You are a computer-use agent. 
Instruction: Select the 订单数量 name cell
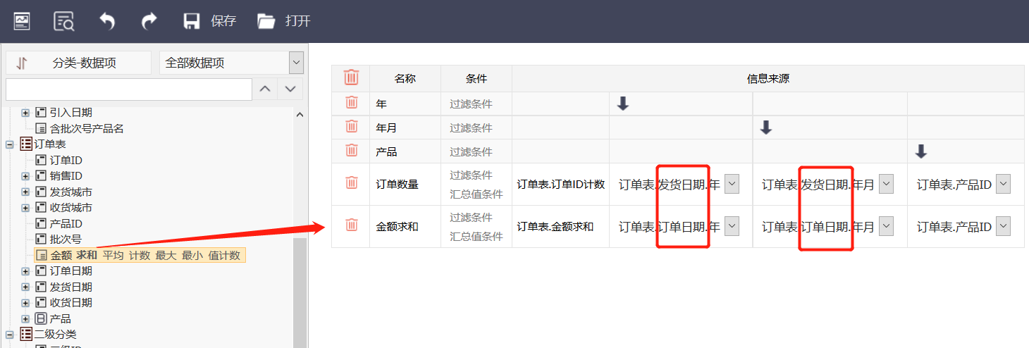pos(405,185)
